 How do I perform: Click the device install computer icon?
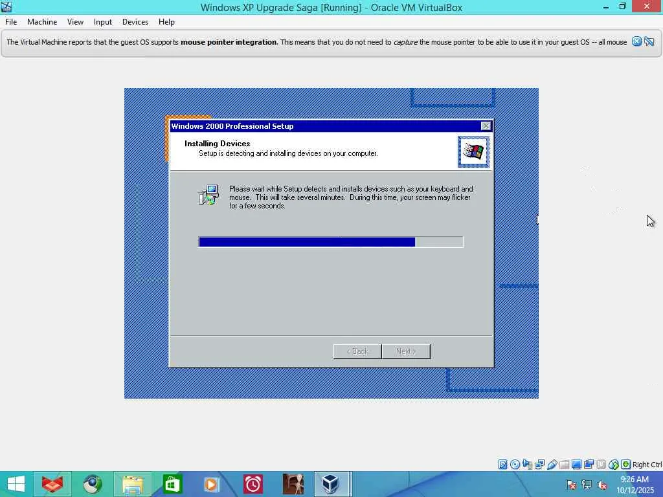click(x=208, y=195)
